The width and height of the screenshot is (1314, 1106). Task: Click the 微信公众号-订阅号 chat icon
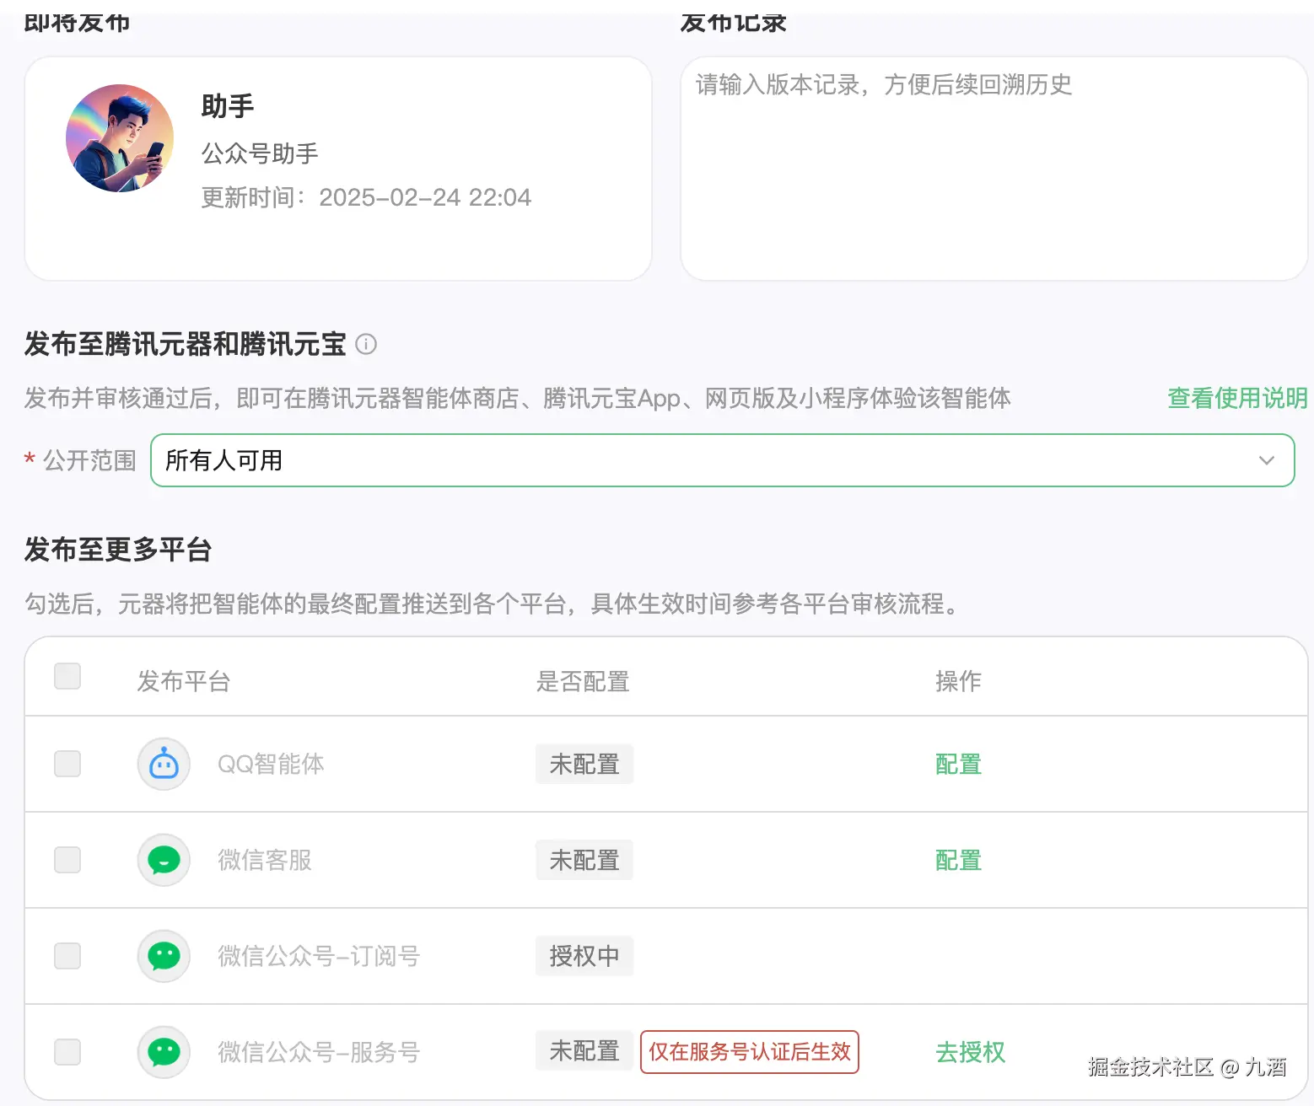click(164, 957)
